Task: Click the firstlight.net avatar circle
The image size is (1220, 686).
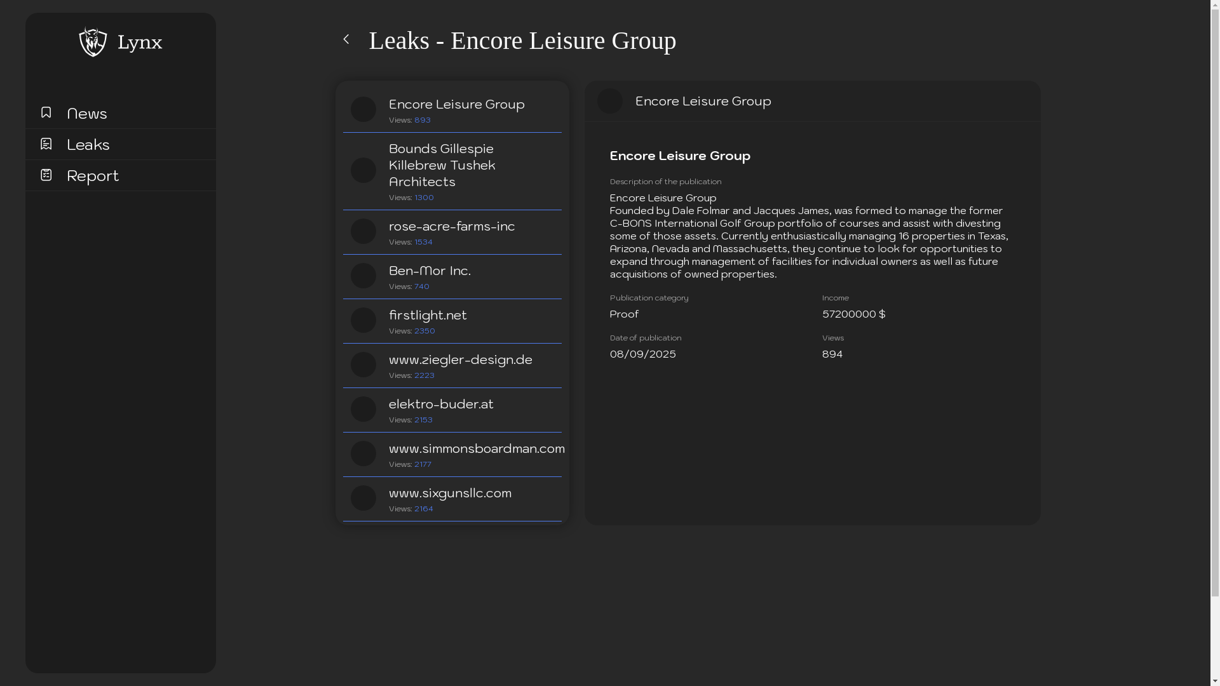Action: click(x=363, y=320)
